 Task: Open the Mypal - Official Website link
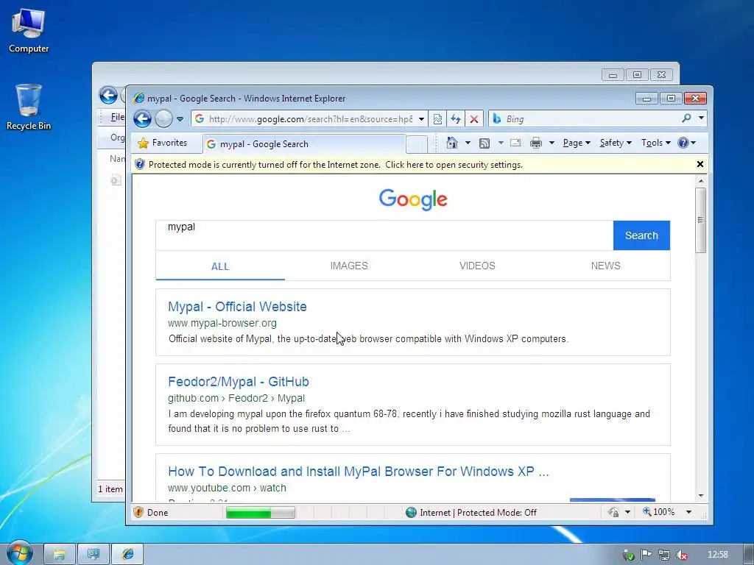[x=237, y=307]
